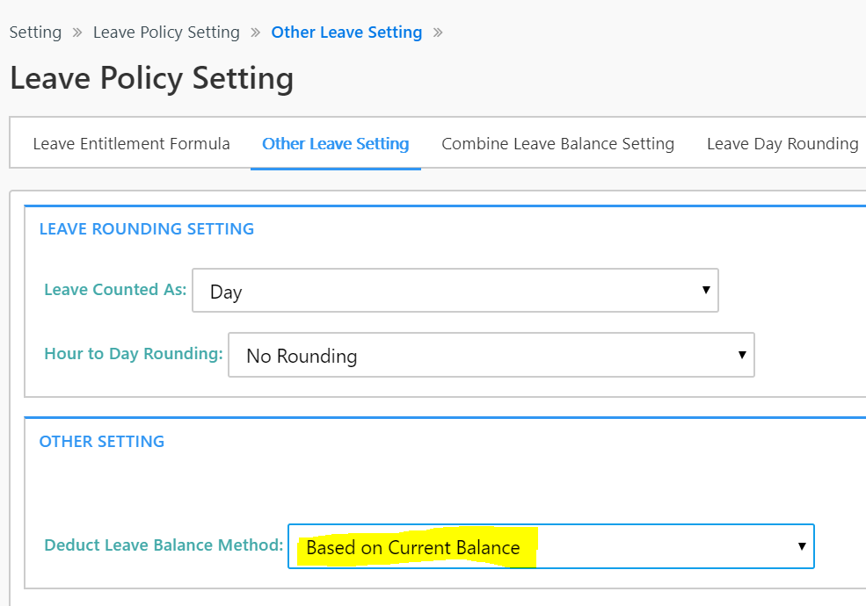Viewport: 866px width, 606px height.
Task: Click the OTHER SETTING section header
Action: coord(102,442)
